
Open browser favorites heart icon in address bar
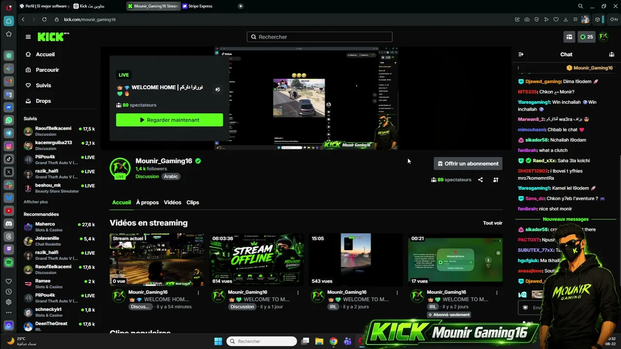tap(556, 19)
